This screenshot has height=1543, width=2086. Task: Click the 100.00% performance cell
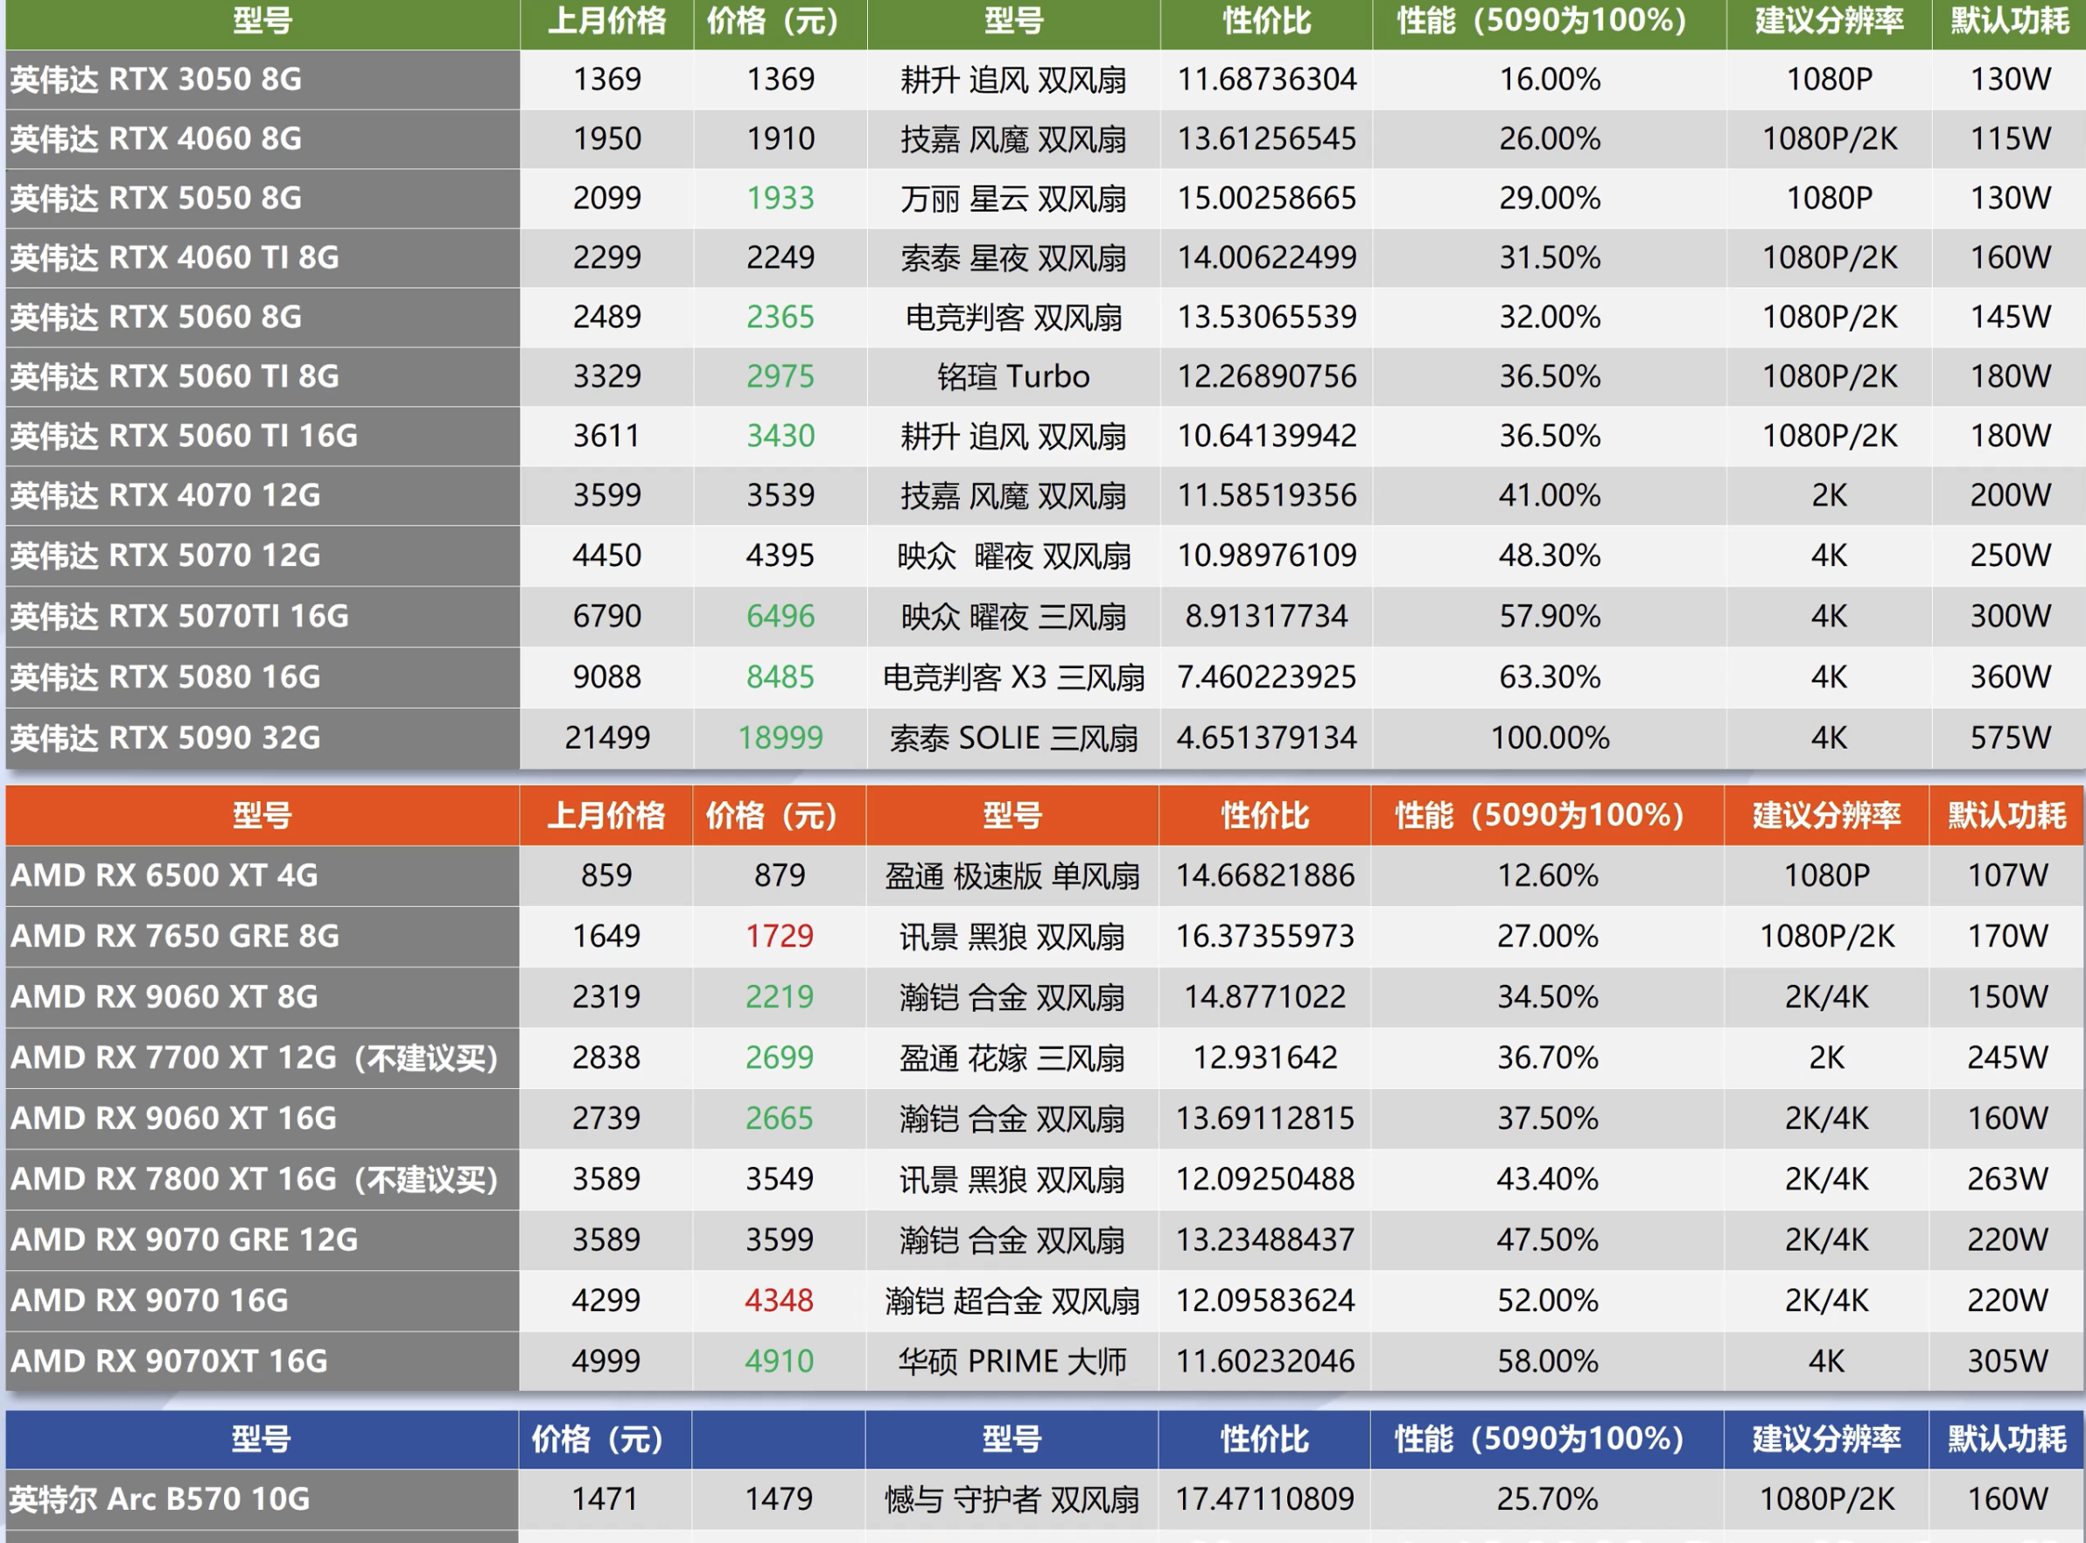tap(1549, 738)
